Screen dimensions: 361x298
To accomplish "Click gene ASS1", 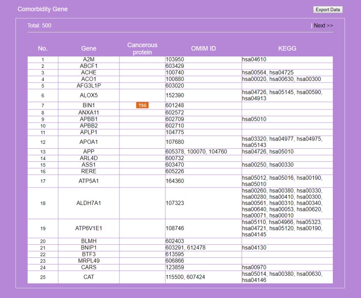I will tap(89, 165).
